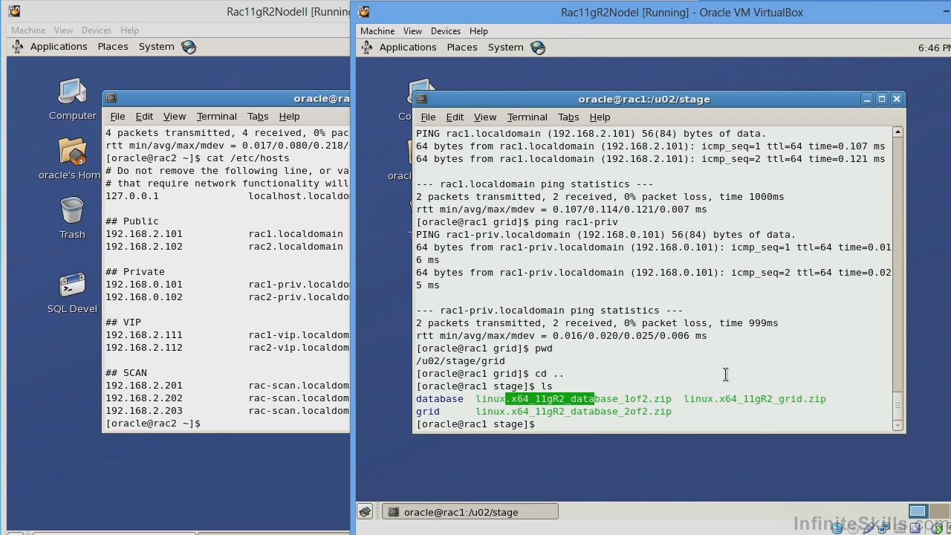The width and height of the screenshot is (951, 535).
Task: Click web browser launcher in left VM panel
Action: tap(189, 47)
